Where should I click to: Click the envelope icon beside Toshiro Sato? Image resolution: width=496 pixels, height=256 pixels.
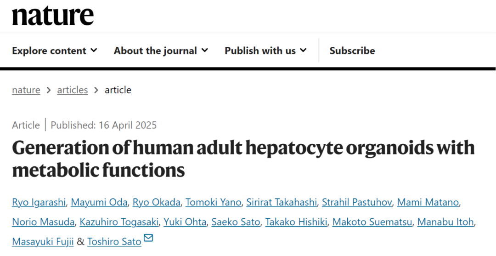coord(148,238)
